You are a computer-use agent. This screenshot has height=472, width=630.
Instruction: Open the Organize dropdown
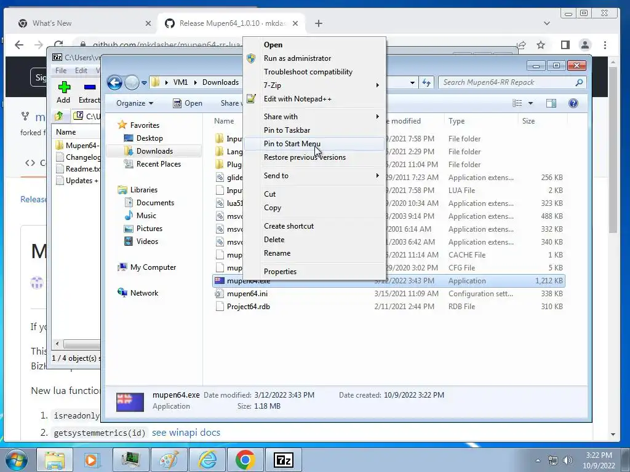pyautogui.click(x=135, y=103)
